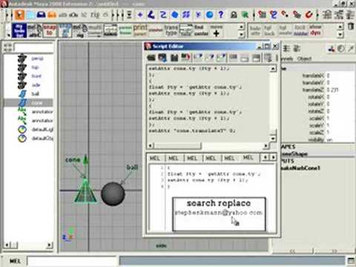Select the last MEL tab in Script Editor
356x267 pixels.
click(248, 157)
